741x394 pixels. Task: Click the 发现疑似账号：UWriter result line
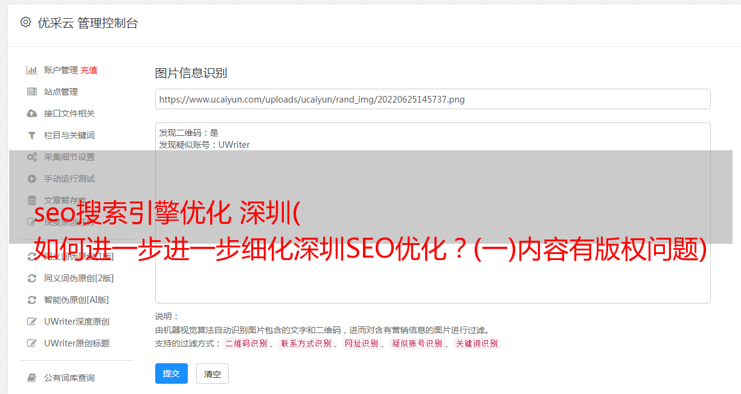[205, 145]
